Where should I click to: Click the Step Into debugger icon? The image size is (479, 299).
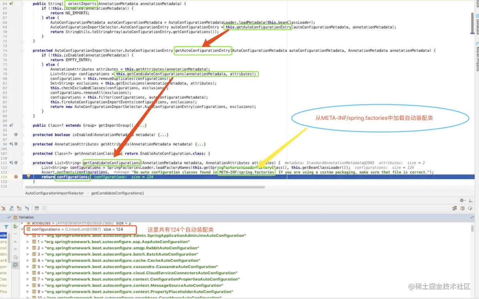[3, 208]
